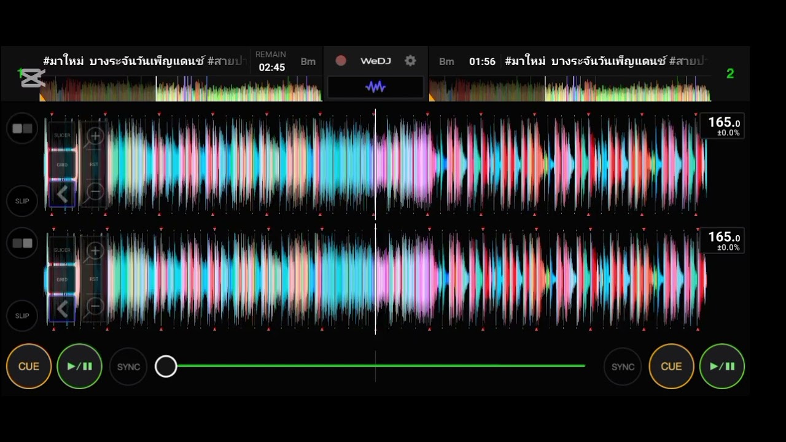This screenshot has width=786, height=442.
Task: Open WeDJ settings gear
Action: pyautogui.click(x=410, y=61)
